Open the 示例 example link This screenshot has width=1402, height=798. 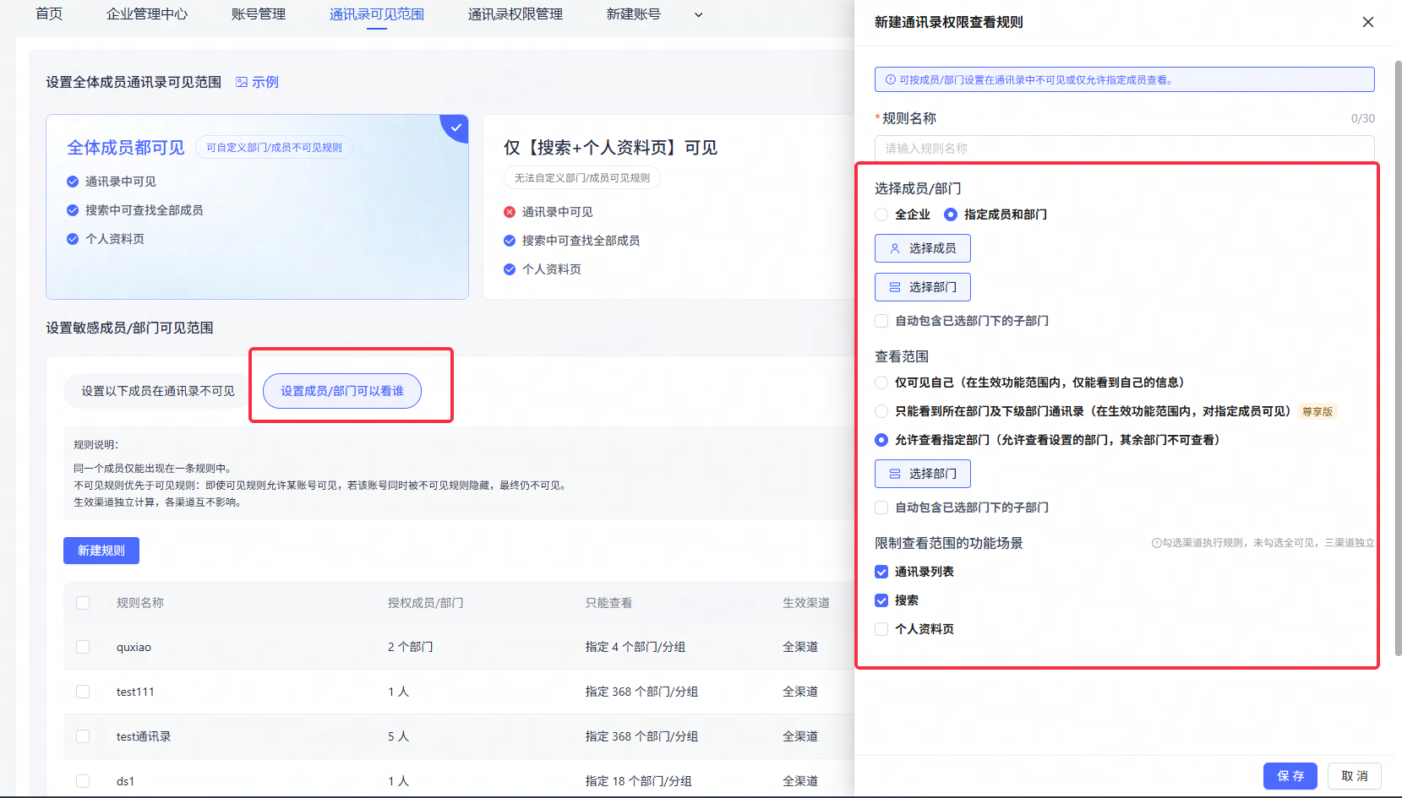click(258, 82)
